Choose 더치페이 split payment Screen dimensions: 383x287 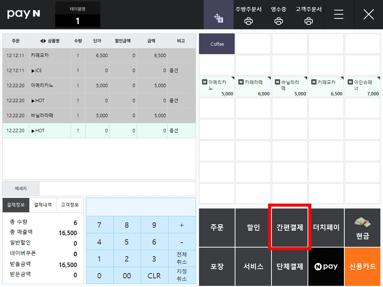(x=326, y=228)
